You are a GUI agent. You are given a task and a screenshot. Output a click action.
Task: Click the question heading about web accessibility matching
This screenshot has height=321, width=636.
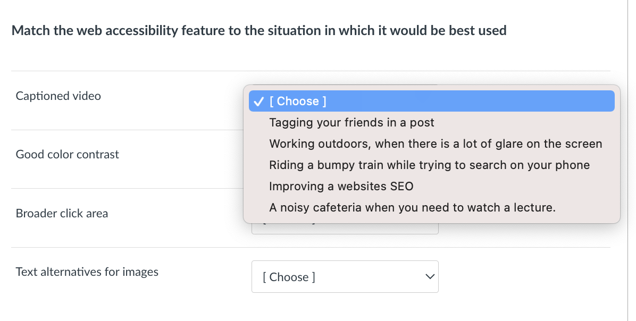pos(258,30)
